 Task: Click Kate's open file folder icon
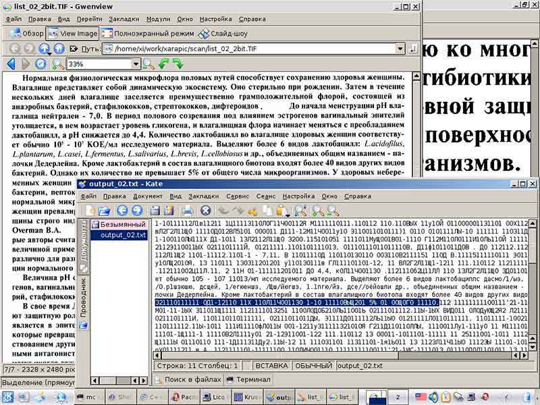point(105,211)
